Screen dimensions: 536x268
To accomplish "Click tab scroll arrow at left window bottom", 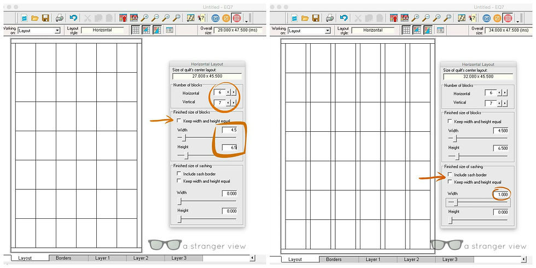I will (253, 258).
